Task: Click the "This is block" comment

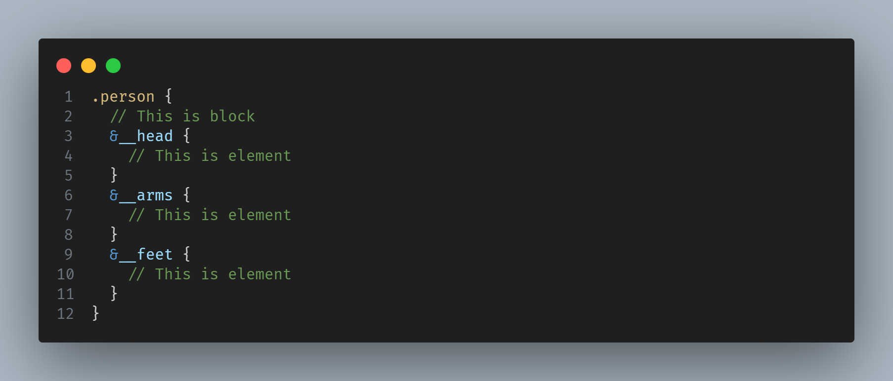Action: pyautogui.click(x=183, y=116)
